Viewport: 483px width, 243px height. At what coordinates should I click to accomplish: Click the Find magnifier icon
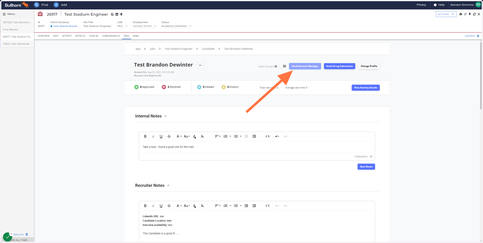coord(37,5)
